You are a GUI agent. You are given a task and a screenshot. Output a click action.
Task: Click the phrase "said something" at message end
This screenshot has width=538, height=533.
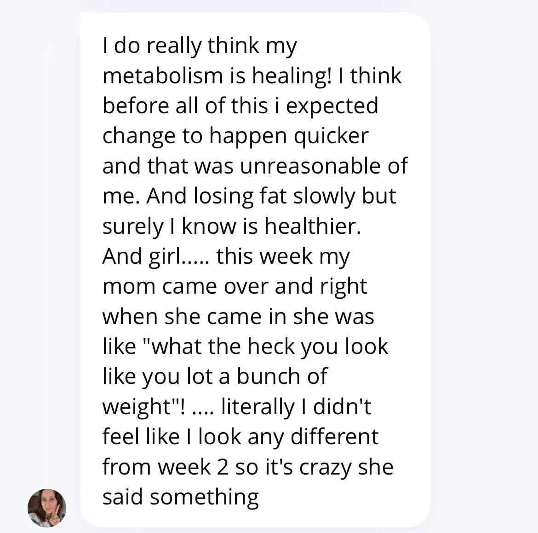pyautogui.click(x=180, y=497)
